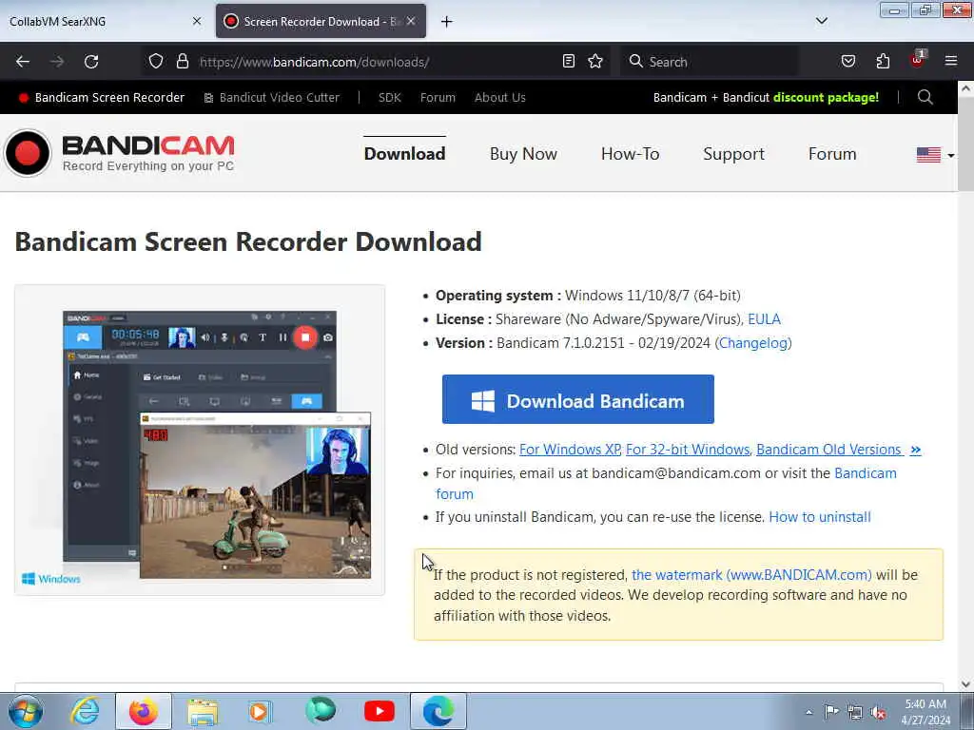Open the Action Center flag icon
This screenshot has height=730, width=974.
coord(831,711)
